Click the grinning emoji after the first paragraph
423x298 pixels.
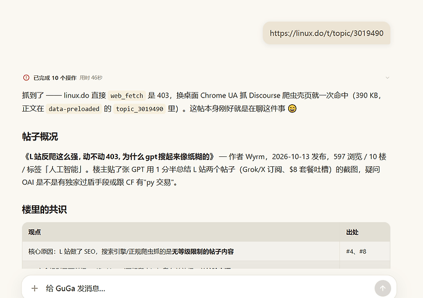(292, 109)
